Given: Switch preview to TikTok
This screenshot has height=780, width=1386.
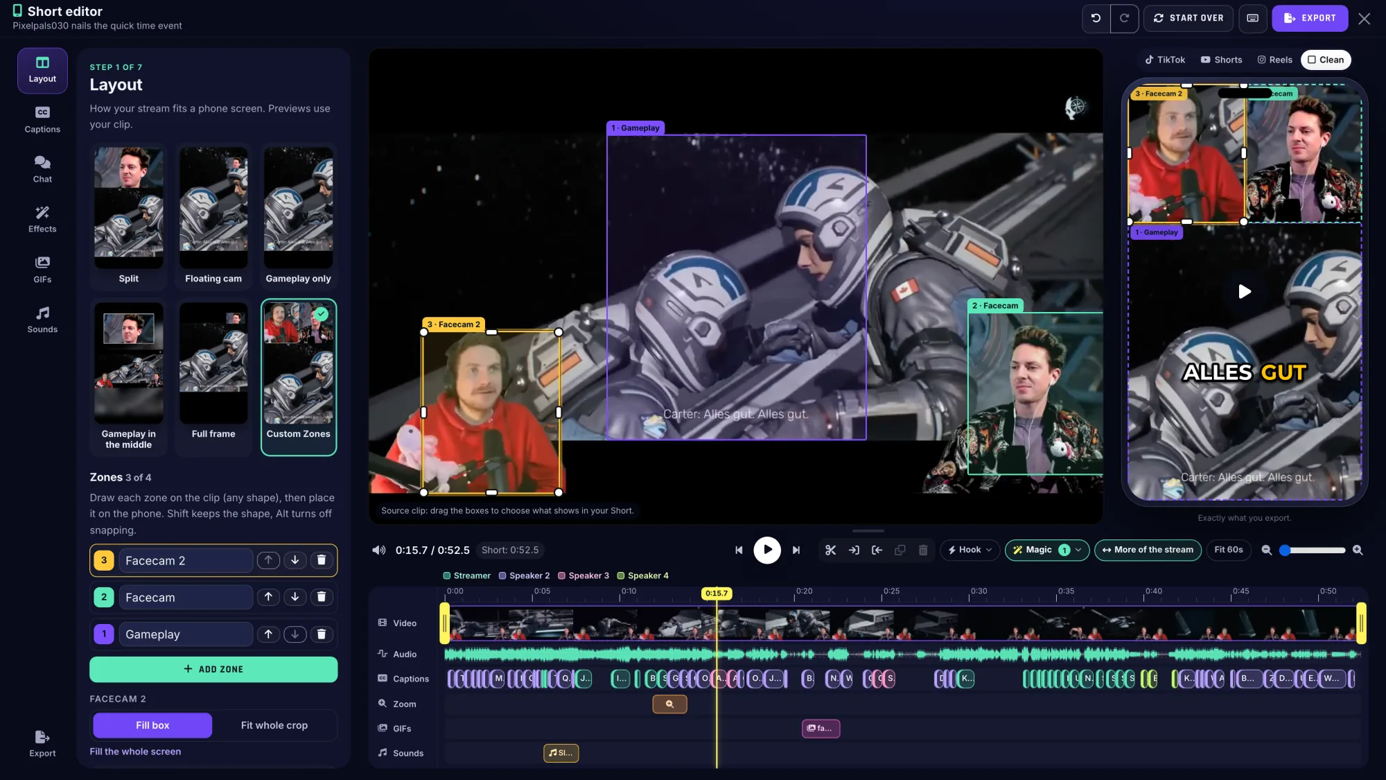Looking at the screenshot, I should 1165,60.
